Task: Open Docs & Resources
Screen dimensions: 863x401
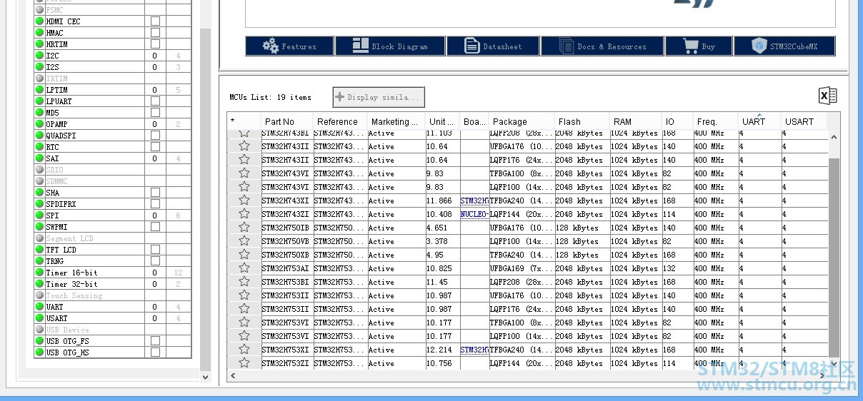Action: point(602,46)
